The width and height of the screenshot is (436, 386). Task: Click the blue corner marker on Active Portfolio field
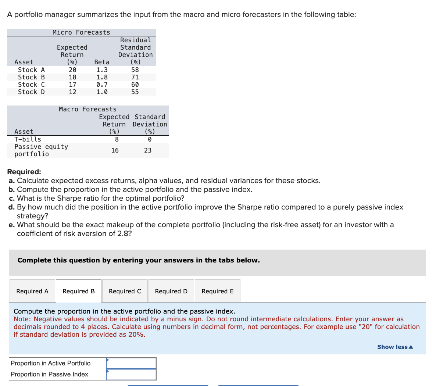pos(108,360)
